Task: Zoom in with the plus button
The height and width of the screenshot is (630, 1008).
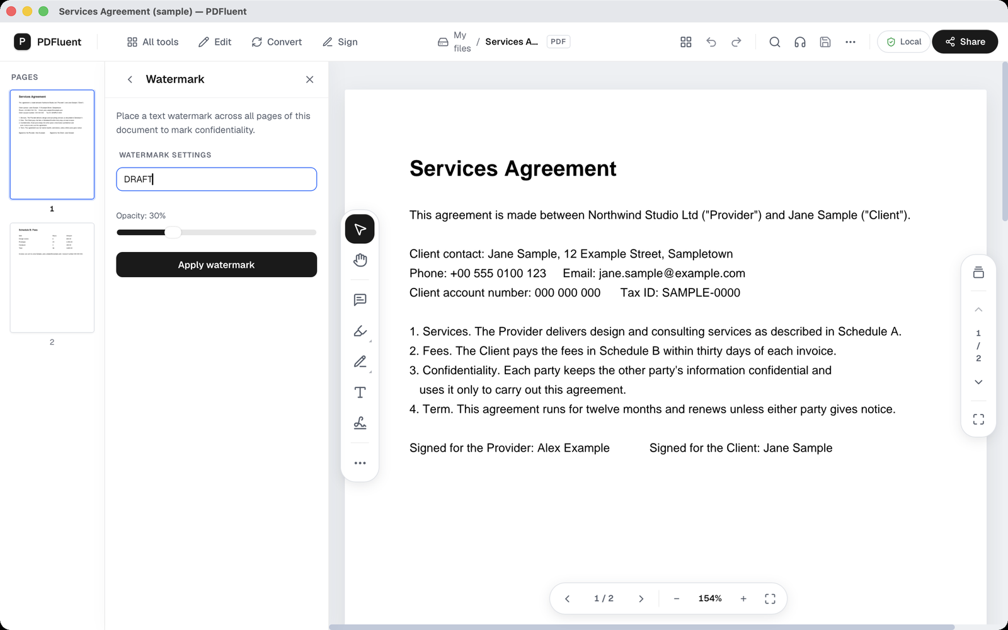Action: tap(743, 598)
